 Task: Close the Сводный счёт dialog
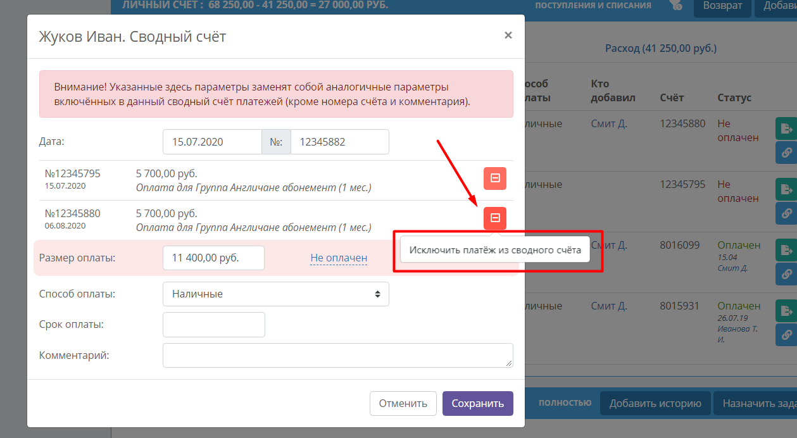(x=508, y=35)
